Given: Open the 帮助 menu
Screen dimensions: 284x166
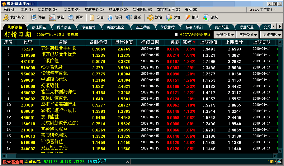Looking at the screenshot, I should 191,9.
